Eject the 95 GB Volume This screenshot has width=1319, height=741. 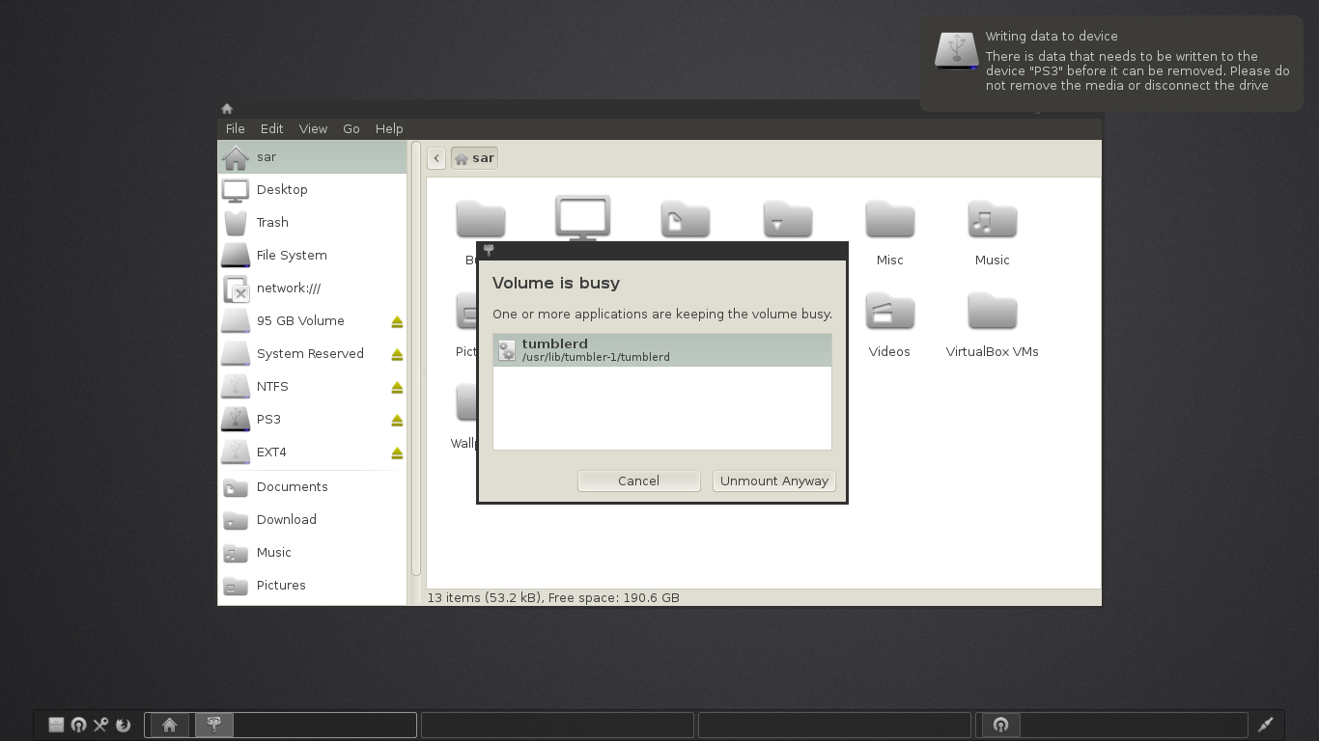pos(397,322)
